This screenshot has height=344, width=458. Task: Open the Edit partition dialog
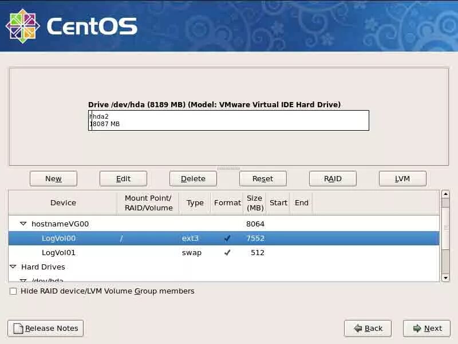(123, 178)
